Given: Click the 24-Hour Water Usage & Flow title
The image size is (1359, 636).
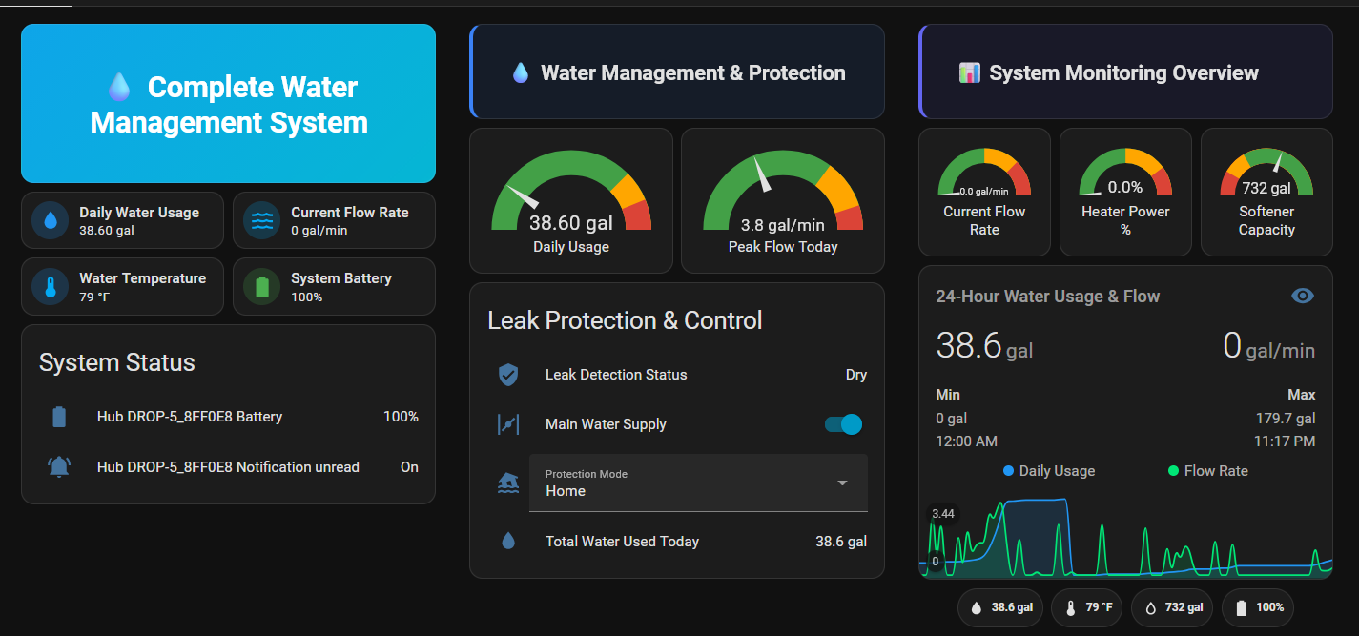Looking at the screenshot, I should [x=1048, y=297].
